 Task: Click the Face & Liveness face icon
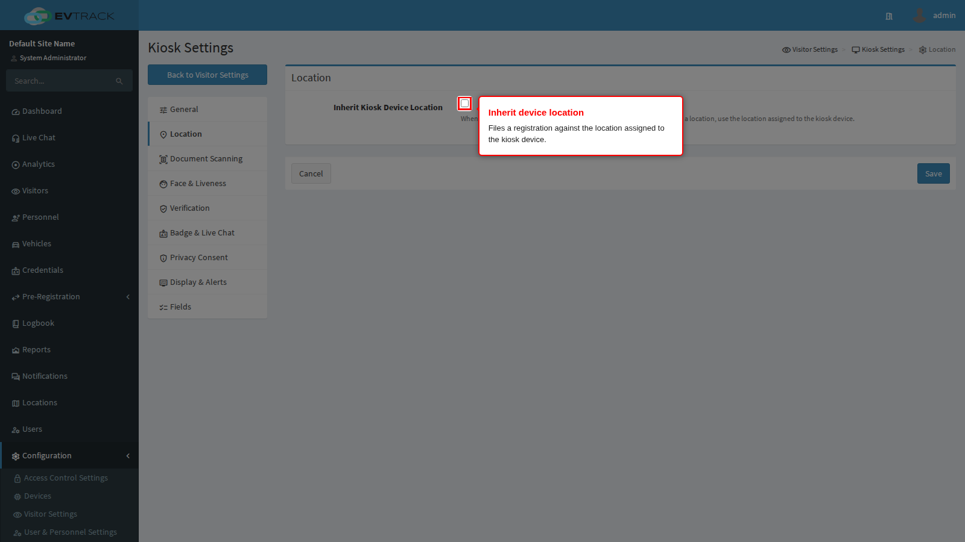click(x=163, y=184)
